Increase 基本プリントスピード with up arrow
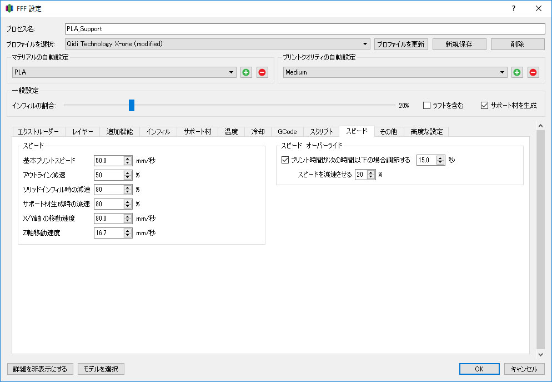 click(x=128, y=158)
